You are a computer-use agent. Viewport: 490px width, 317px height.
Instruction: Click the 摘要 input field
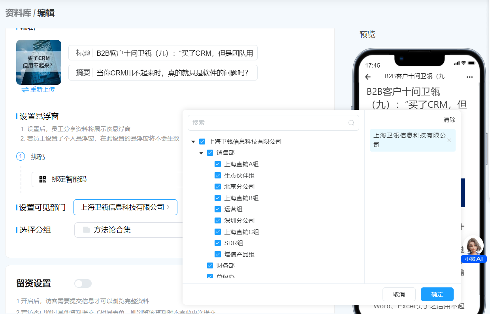pyautogui.click(x=163, y=73)
